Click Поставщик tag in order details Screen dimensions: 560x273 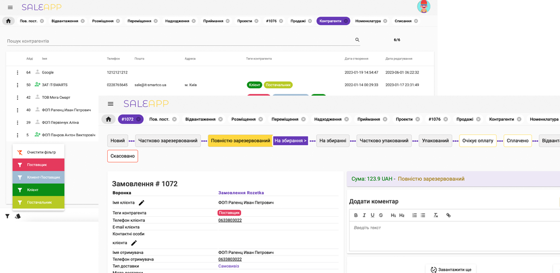click(229, 213)
